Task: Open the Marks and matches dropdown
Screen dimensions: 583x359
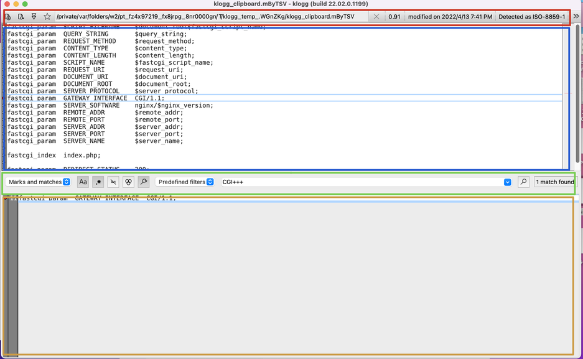Action: point(39,182)
